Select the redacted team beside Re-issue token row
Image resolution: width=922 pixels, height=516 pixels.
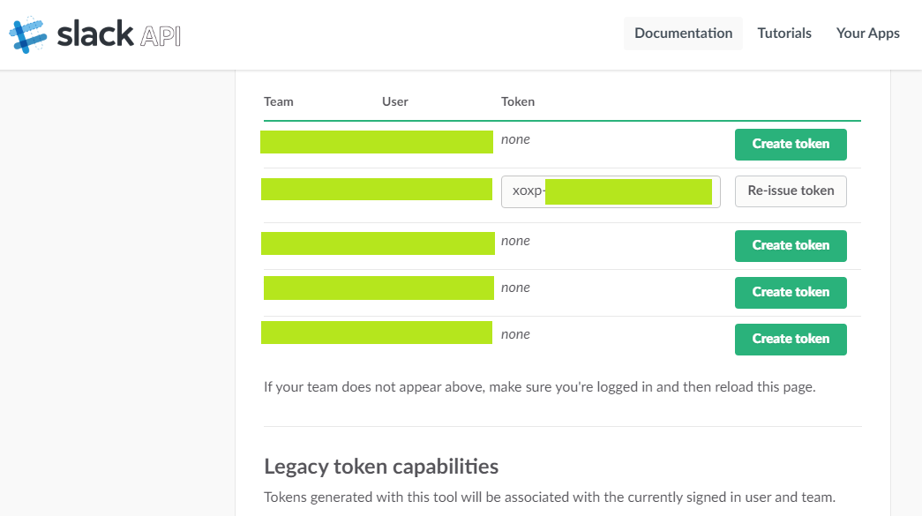click(x=377, y=189)
